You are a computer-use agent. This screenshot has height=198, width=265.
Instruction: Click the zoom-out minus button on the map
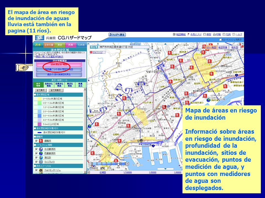point(90,164)
